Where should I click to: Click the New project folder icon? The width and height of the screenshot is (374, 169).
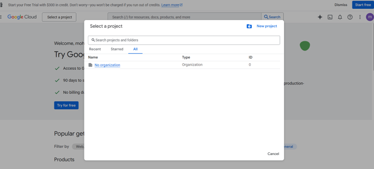249,26
